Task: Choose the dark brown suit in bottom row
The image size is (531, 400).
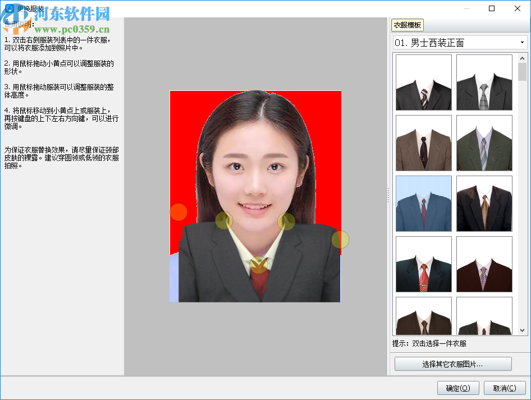Action: click(x=424, y=316)
